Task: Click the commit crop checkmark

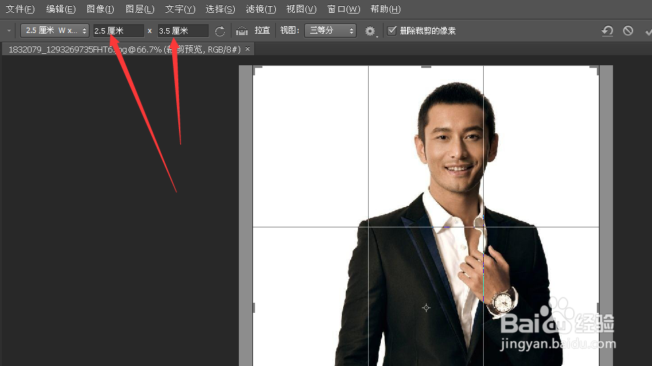Action: 648,31
